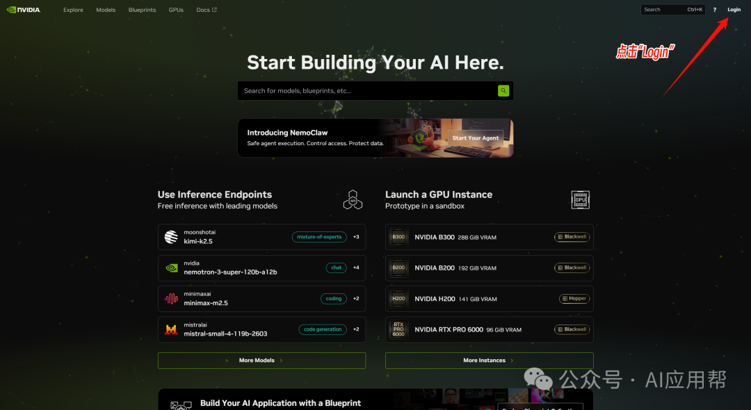Click the blueprint icon beside Build Your AI Application
Viewport: 751px width, 410px height.
pyautogui.click(x=181, y=405)
